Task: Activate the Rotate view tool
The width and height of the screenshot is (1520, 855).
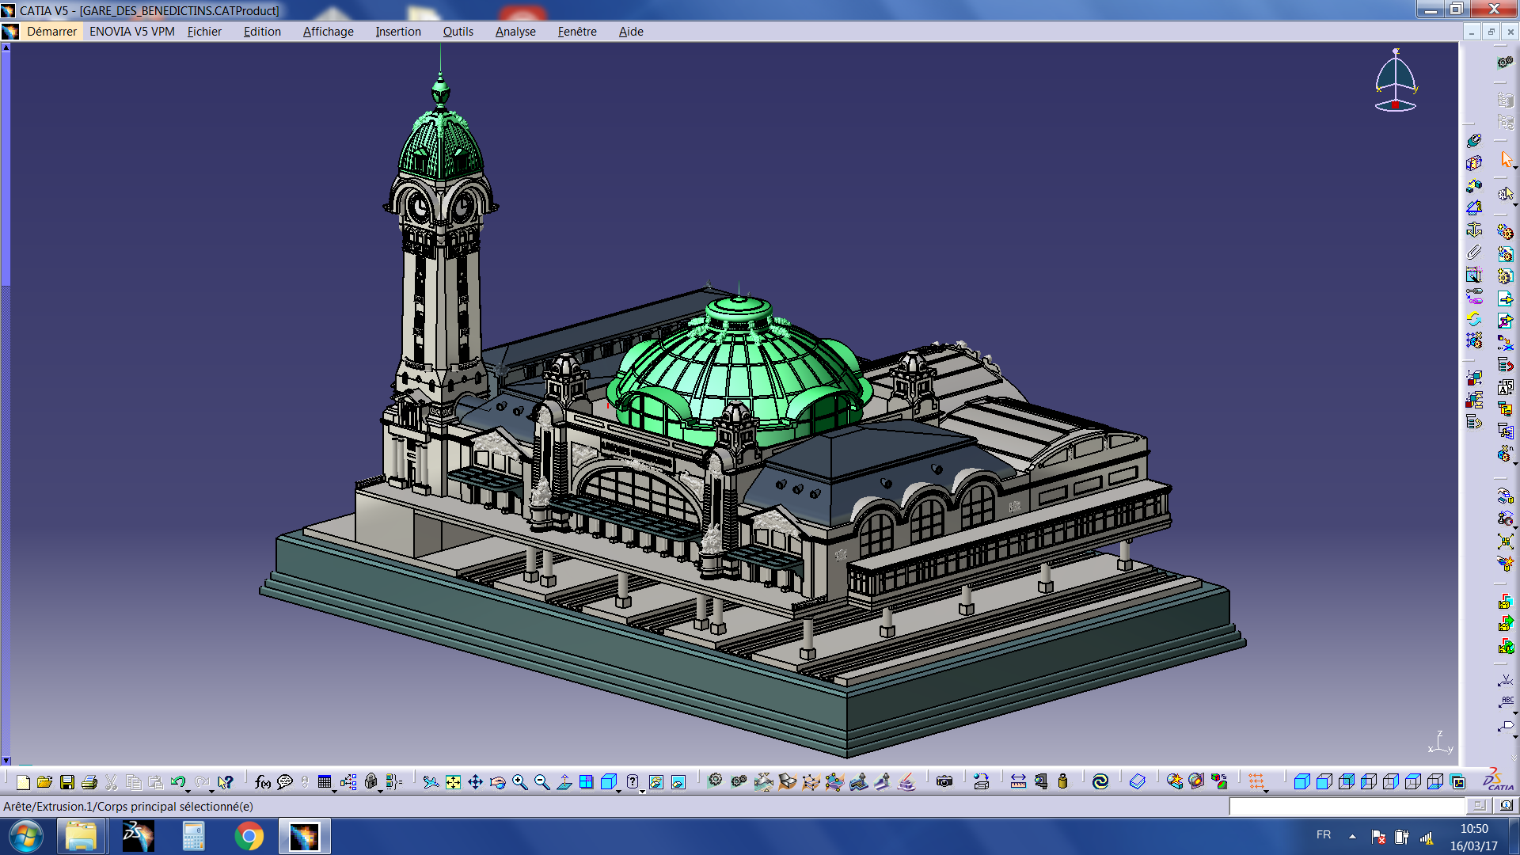Action: pos(498,782)
